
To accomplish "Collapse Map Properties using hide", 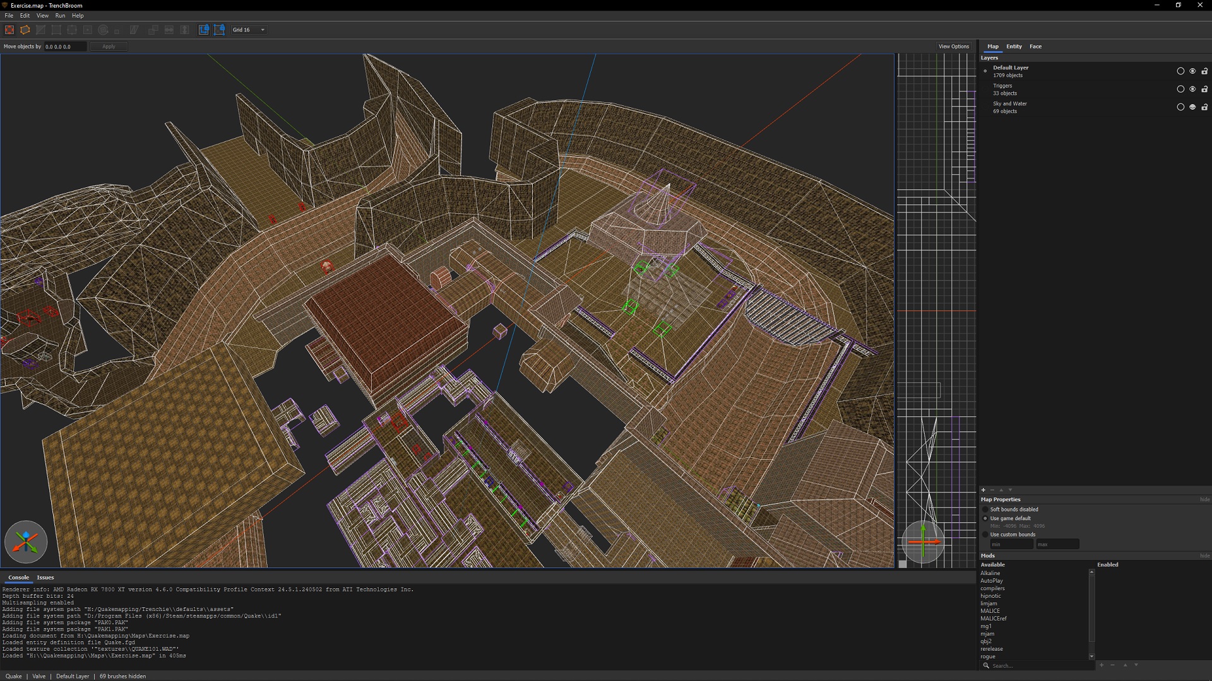I will 1204,499.
